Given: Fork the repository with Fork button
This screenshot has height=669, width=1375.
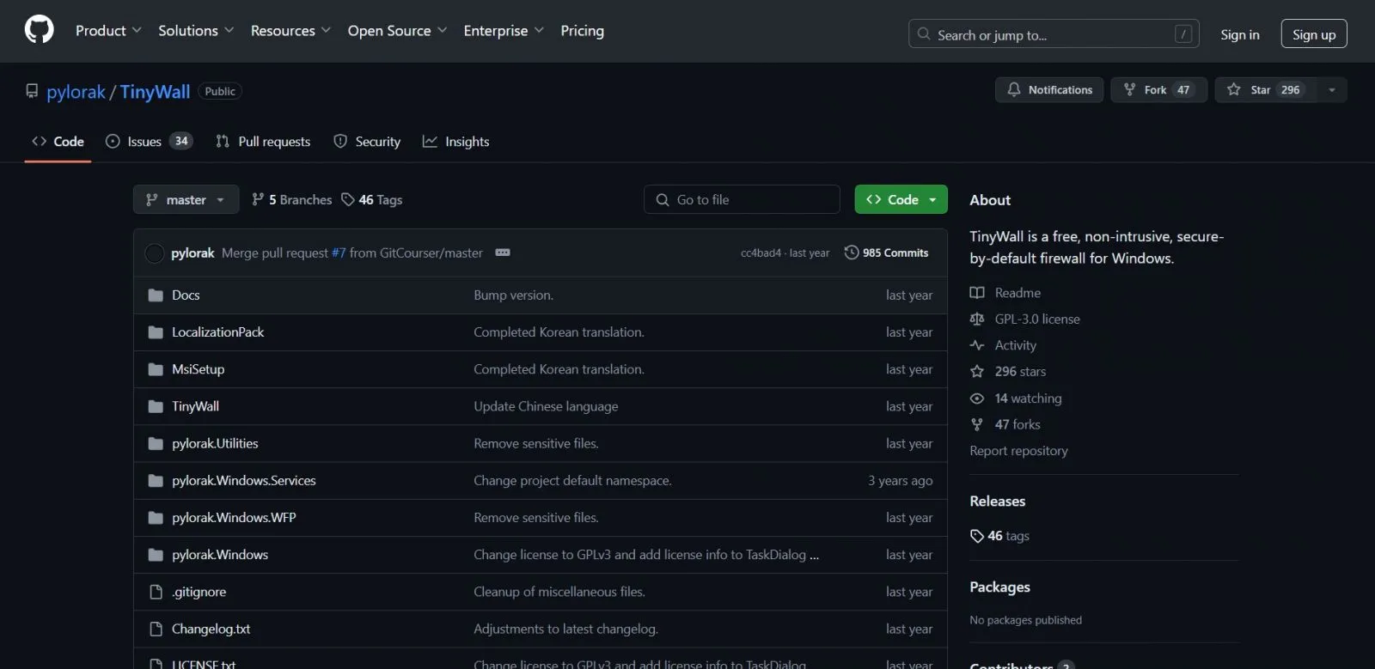Looking at the screenshot, I should click(x=1159, y=90).
